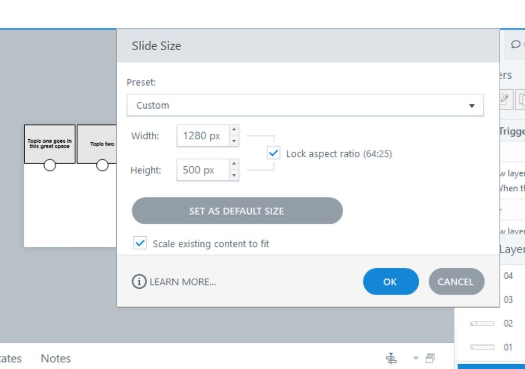Viewport: 525px width, 369px height.
Task: Click the Set As Default Size button
Action: click(x=237, y=211)
